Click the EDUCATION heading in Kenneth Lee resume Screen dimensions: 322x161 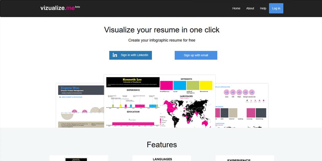[x=133, y=112]
